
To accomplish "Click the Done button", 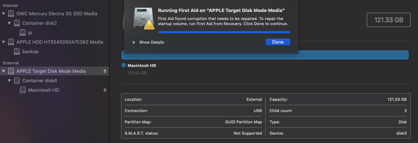I will 278,42.
